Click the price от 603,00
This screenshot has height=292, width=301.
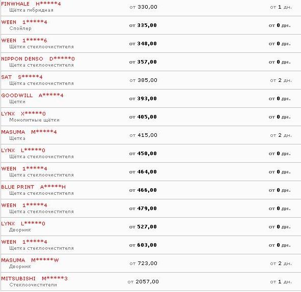(x=143, y=245)
